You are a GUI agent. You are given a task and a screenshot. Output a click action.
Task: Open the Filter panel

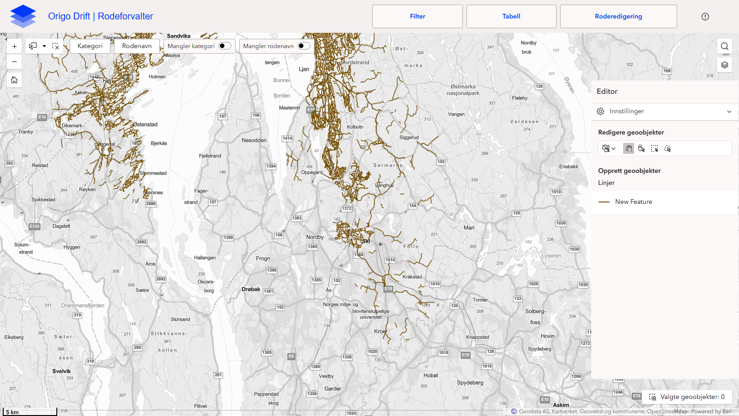[x=418, y=16]
